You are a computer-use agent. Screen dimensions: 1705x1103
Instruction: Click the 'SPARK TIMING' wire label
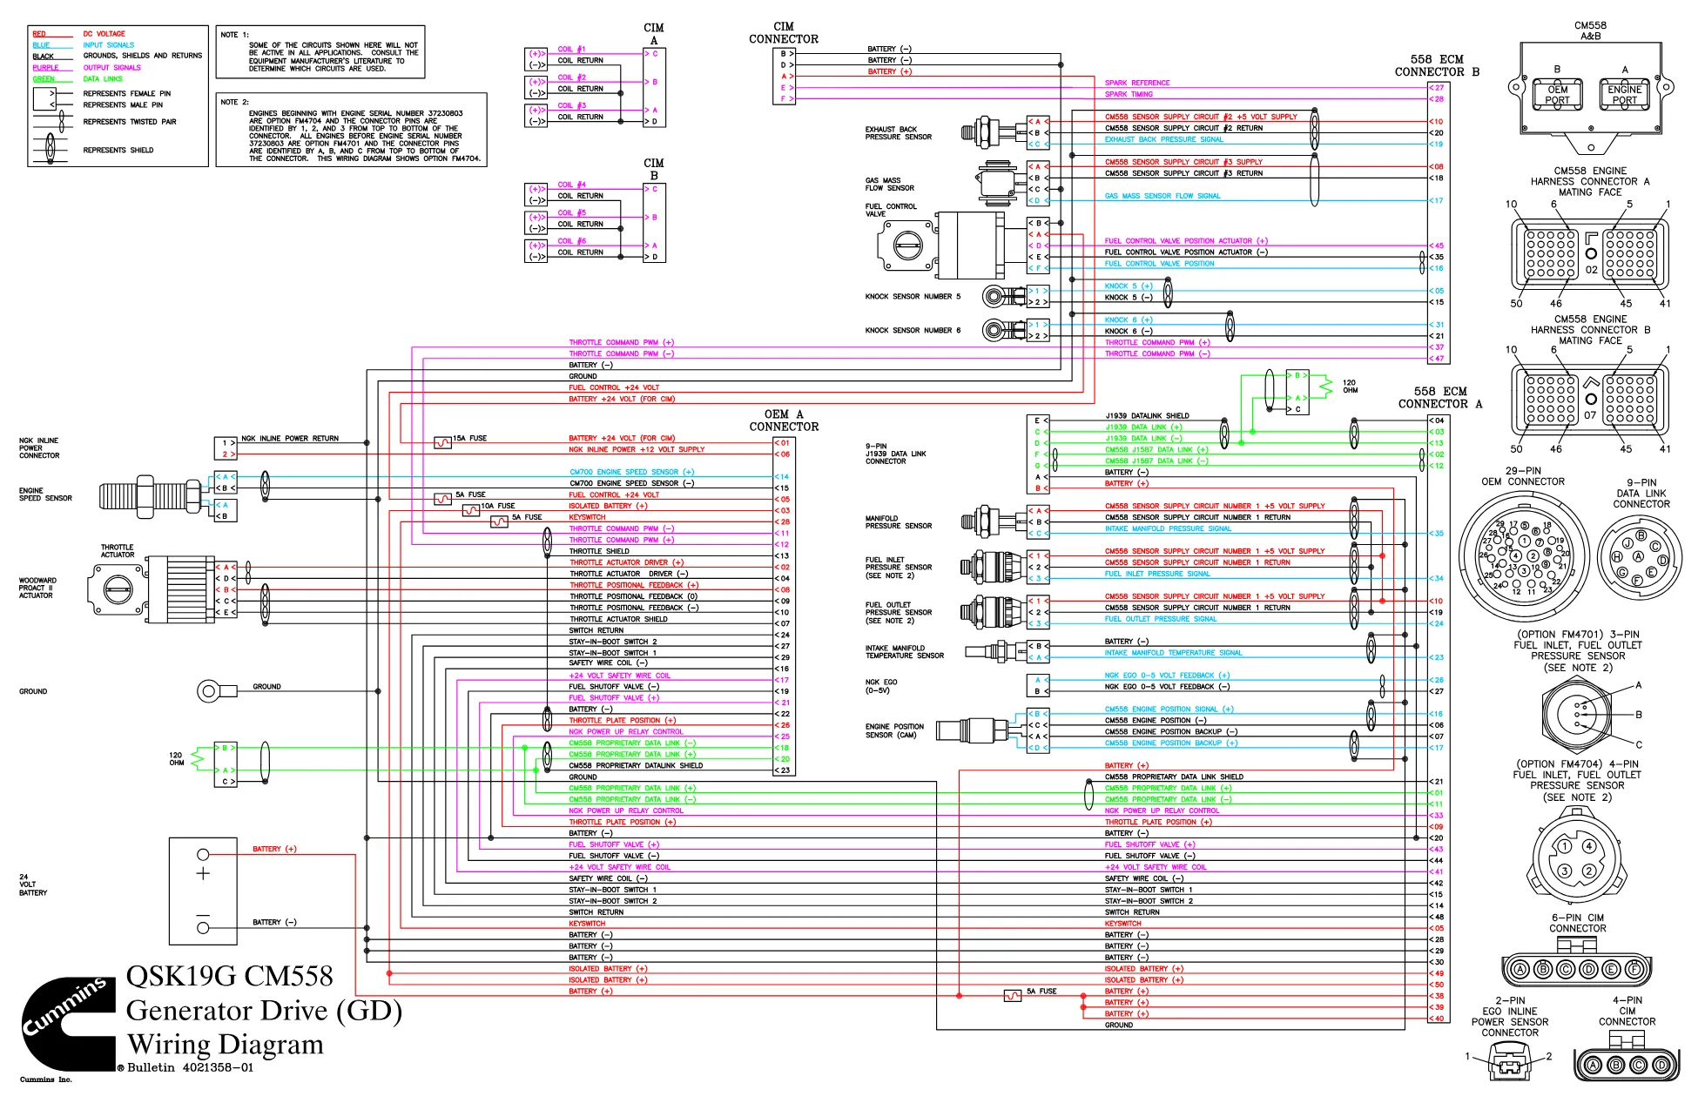(1129, 94)
